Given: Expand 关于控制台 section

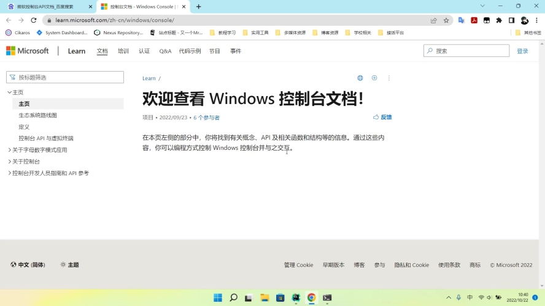Looking at the screenshot, I should (10, 162).
